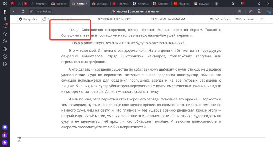This screenshot has height=147, width=273.
Task: Open the Настройки reader settings
Action: pos(28,19)
